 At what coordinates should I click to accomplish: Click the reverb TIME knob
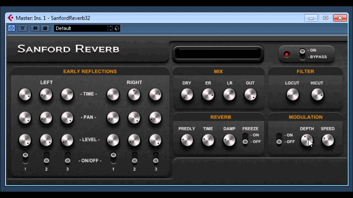(x=208, y=140)
